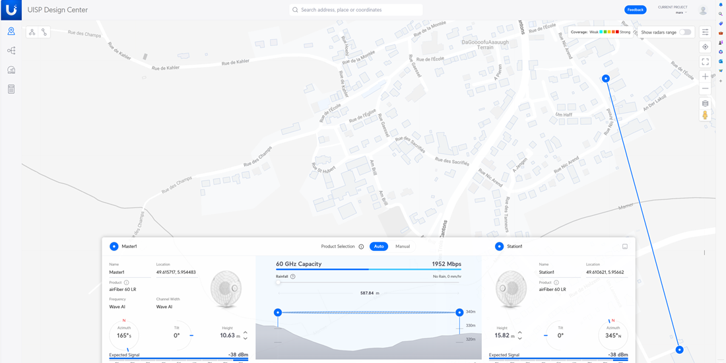The image size is (726, 363).
Task: Click the locate-me crosshair map button
Action: (x=705, y=47)
